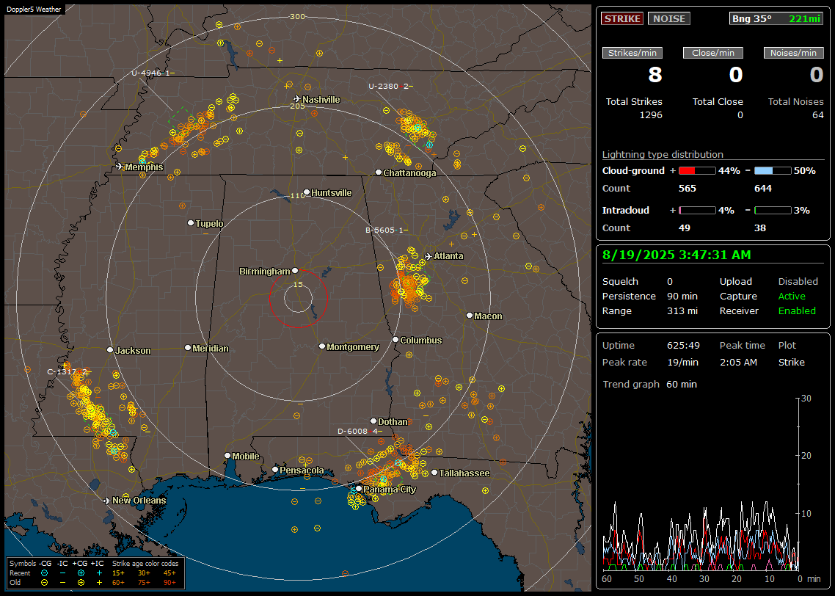Click the negative intracloud green percentage bar
Image resolution: width=835 pixels, height=596 pixels.
773,211
